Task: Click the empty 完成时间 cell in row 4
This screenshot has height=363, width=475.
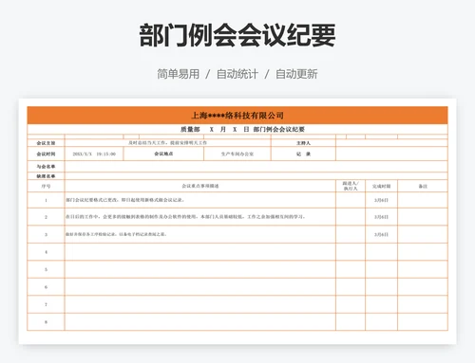Action: [381, 252]
